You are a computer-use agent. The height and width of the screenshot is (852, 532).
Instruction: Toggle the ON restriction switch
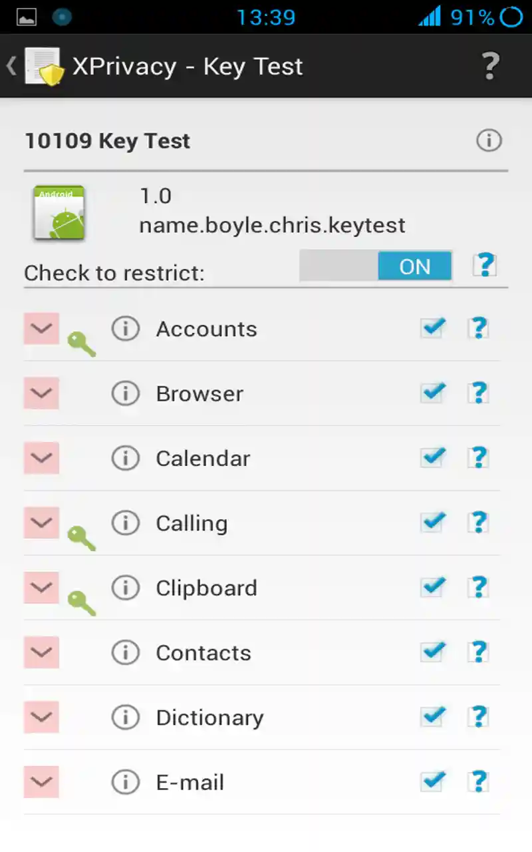tap(376, 266)
